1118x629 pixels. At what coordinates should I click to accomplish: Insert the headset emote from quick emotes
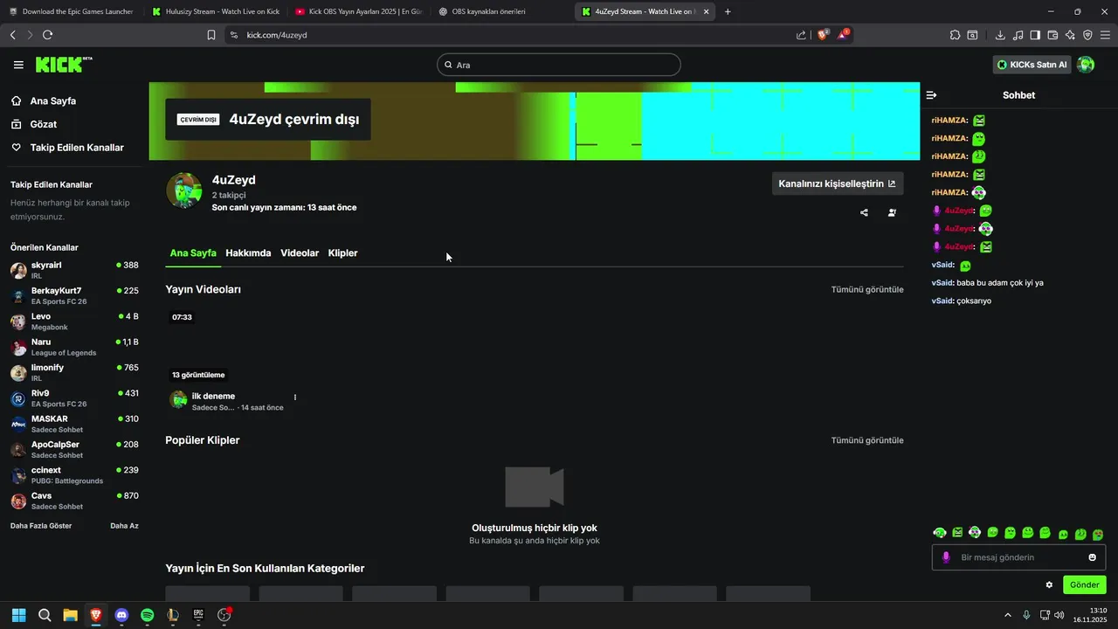940,533
